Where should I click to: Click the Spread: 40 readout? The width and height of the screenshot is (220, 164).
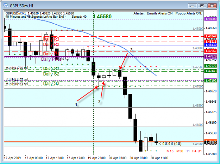click(x=79, y=17)
